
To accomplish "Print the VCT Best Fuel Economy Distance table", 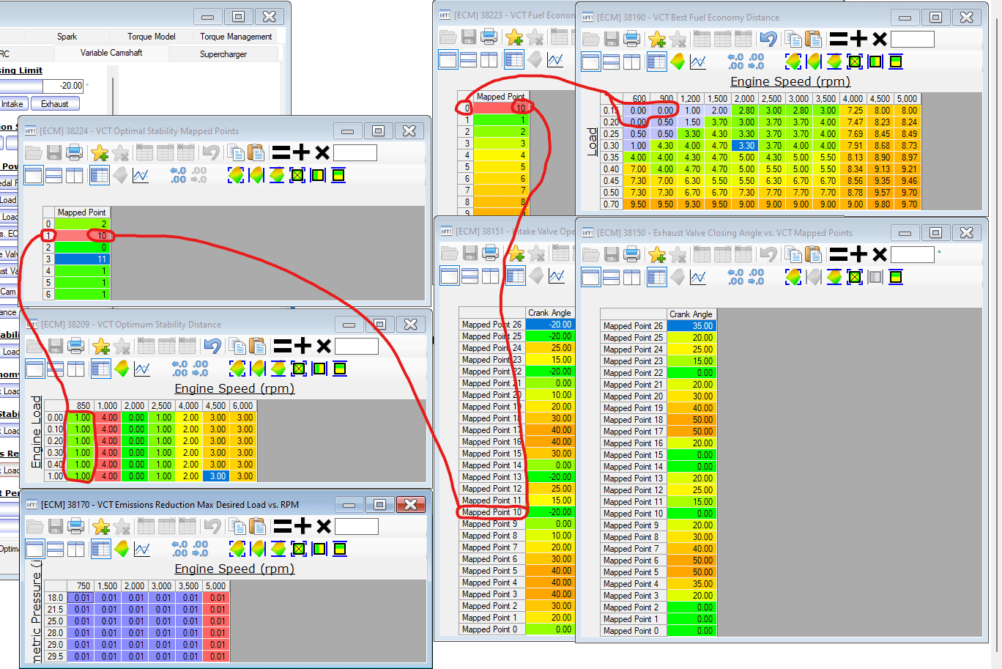I will click(x=631, y=39).
